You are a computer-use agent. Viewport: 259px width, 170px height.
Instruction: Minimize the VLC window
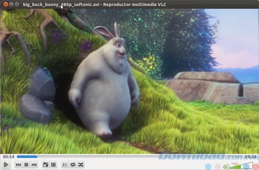click(11, 4)
